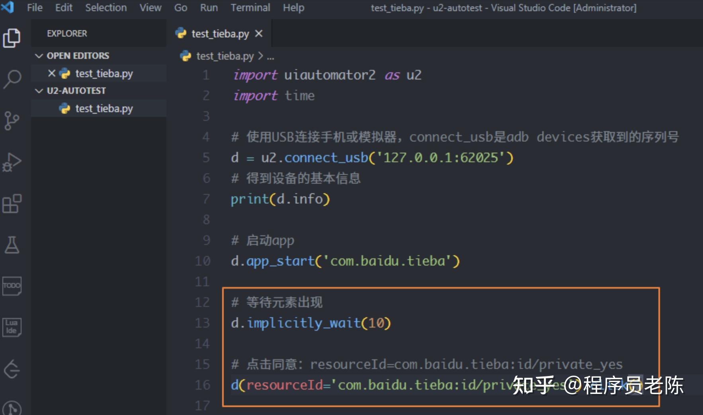Click the curved undo-style icon below Lua Ide
Viewport: 703px width, 415px height.
12,369
